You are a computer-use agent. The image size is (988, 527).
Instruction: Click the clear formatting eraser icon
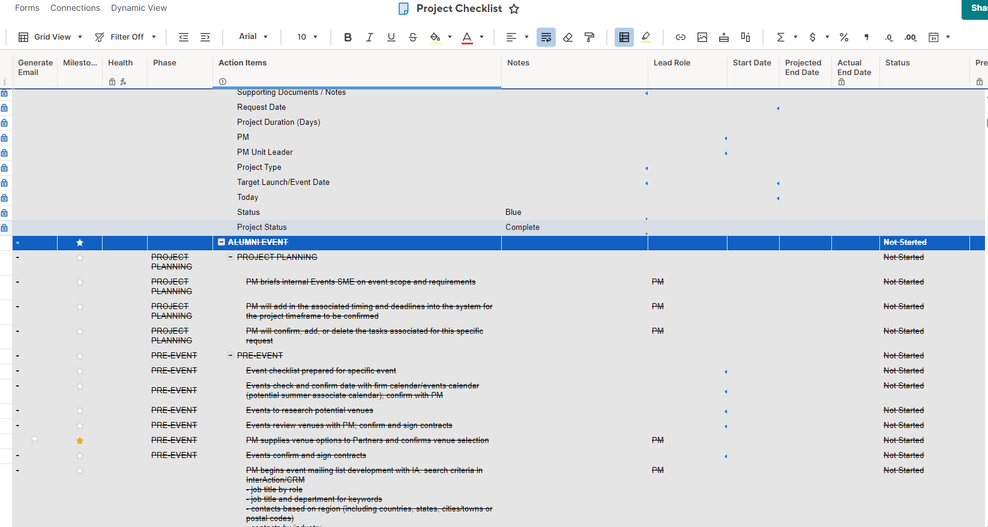pos(568,37)
